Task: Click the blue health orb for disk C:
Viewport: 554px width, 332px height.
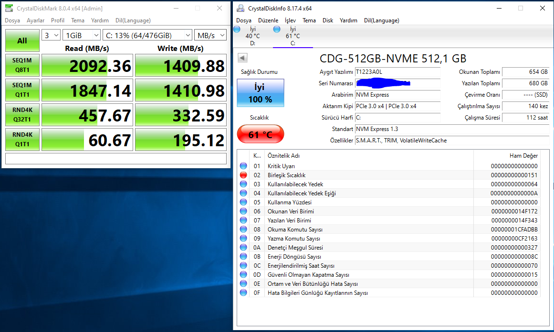Action: point(277,29)
